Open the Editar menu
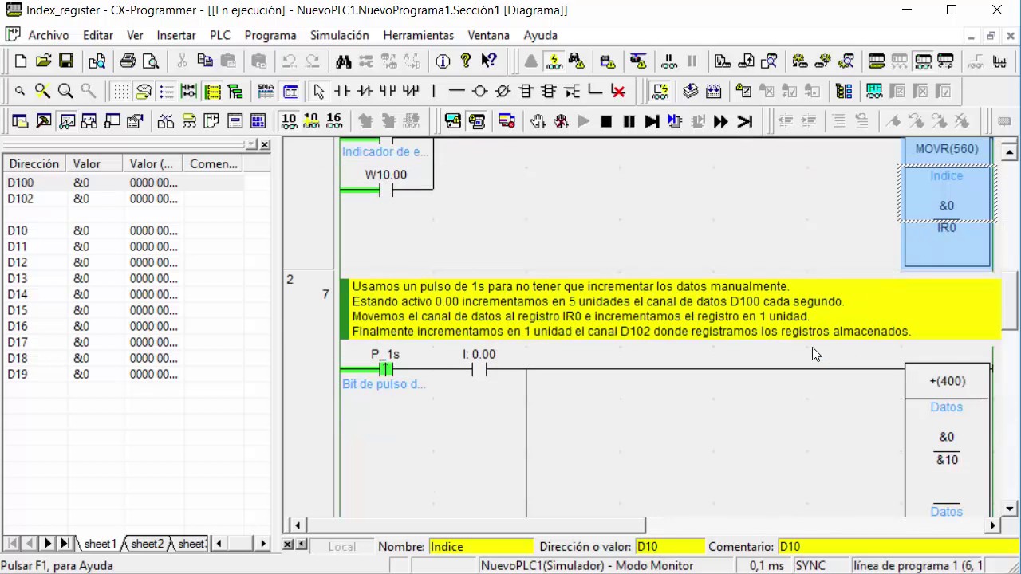 tap(98, 35)
